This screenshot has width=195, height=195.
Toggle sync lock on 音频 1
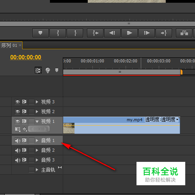point(24,140)
